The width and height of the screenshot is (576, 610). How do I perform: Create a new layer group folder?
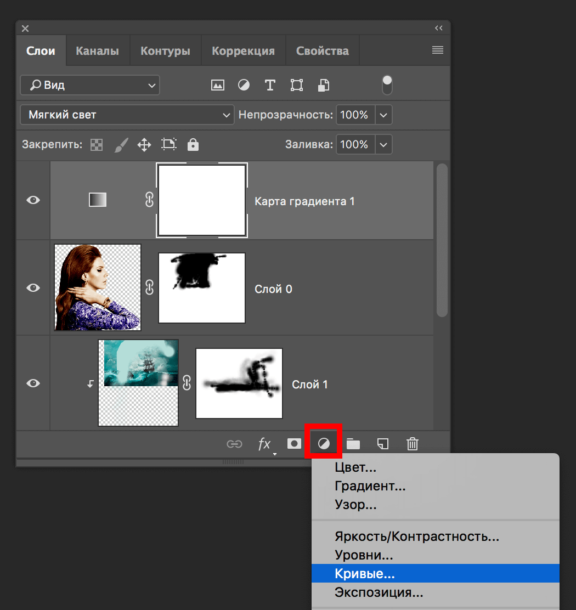click(353, 444)
